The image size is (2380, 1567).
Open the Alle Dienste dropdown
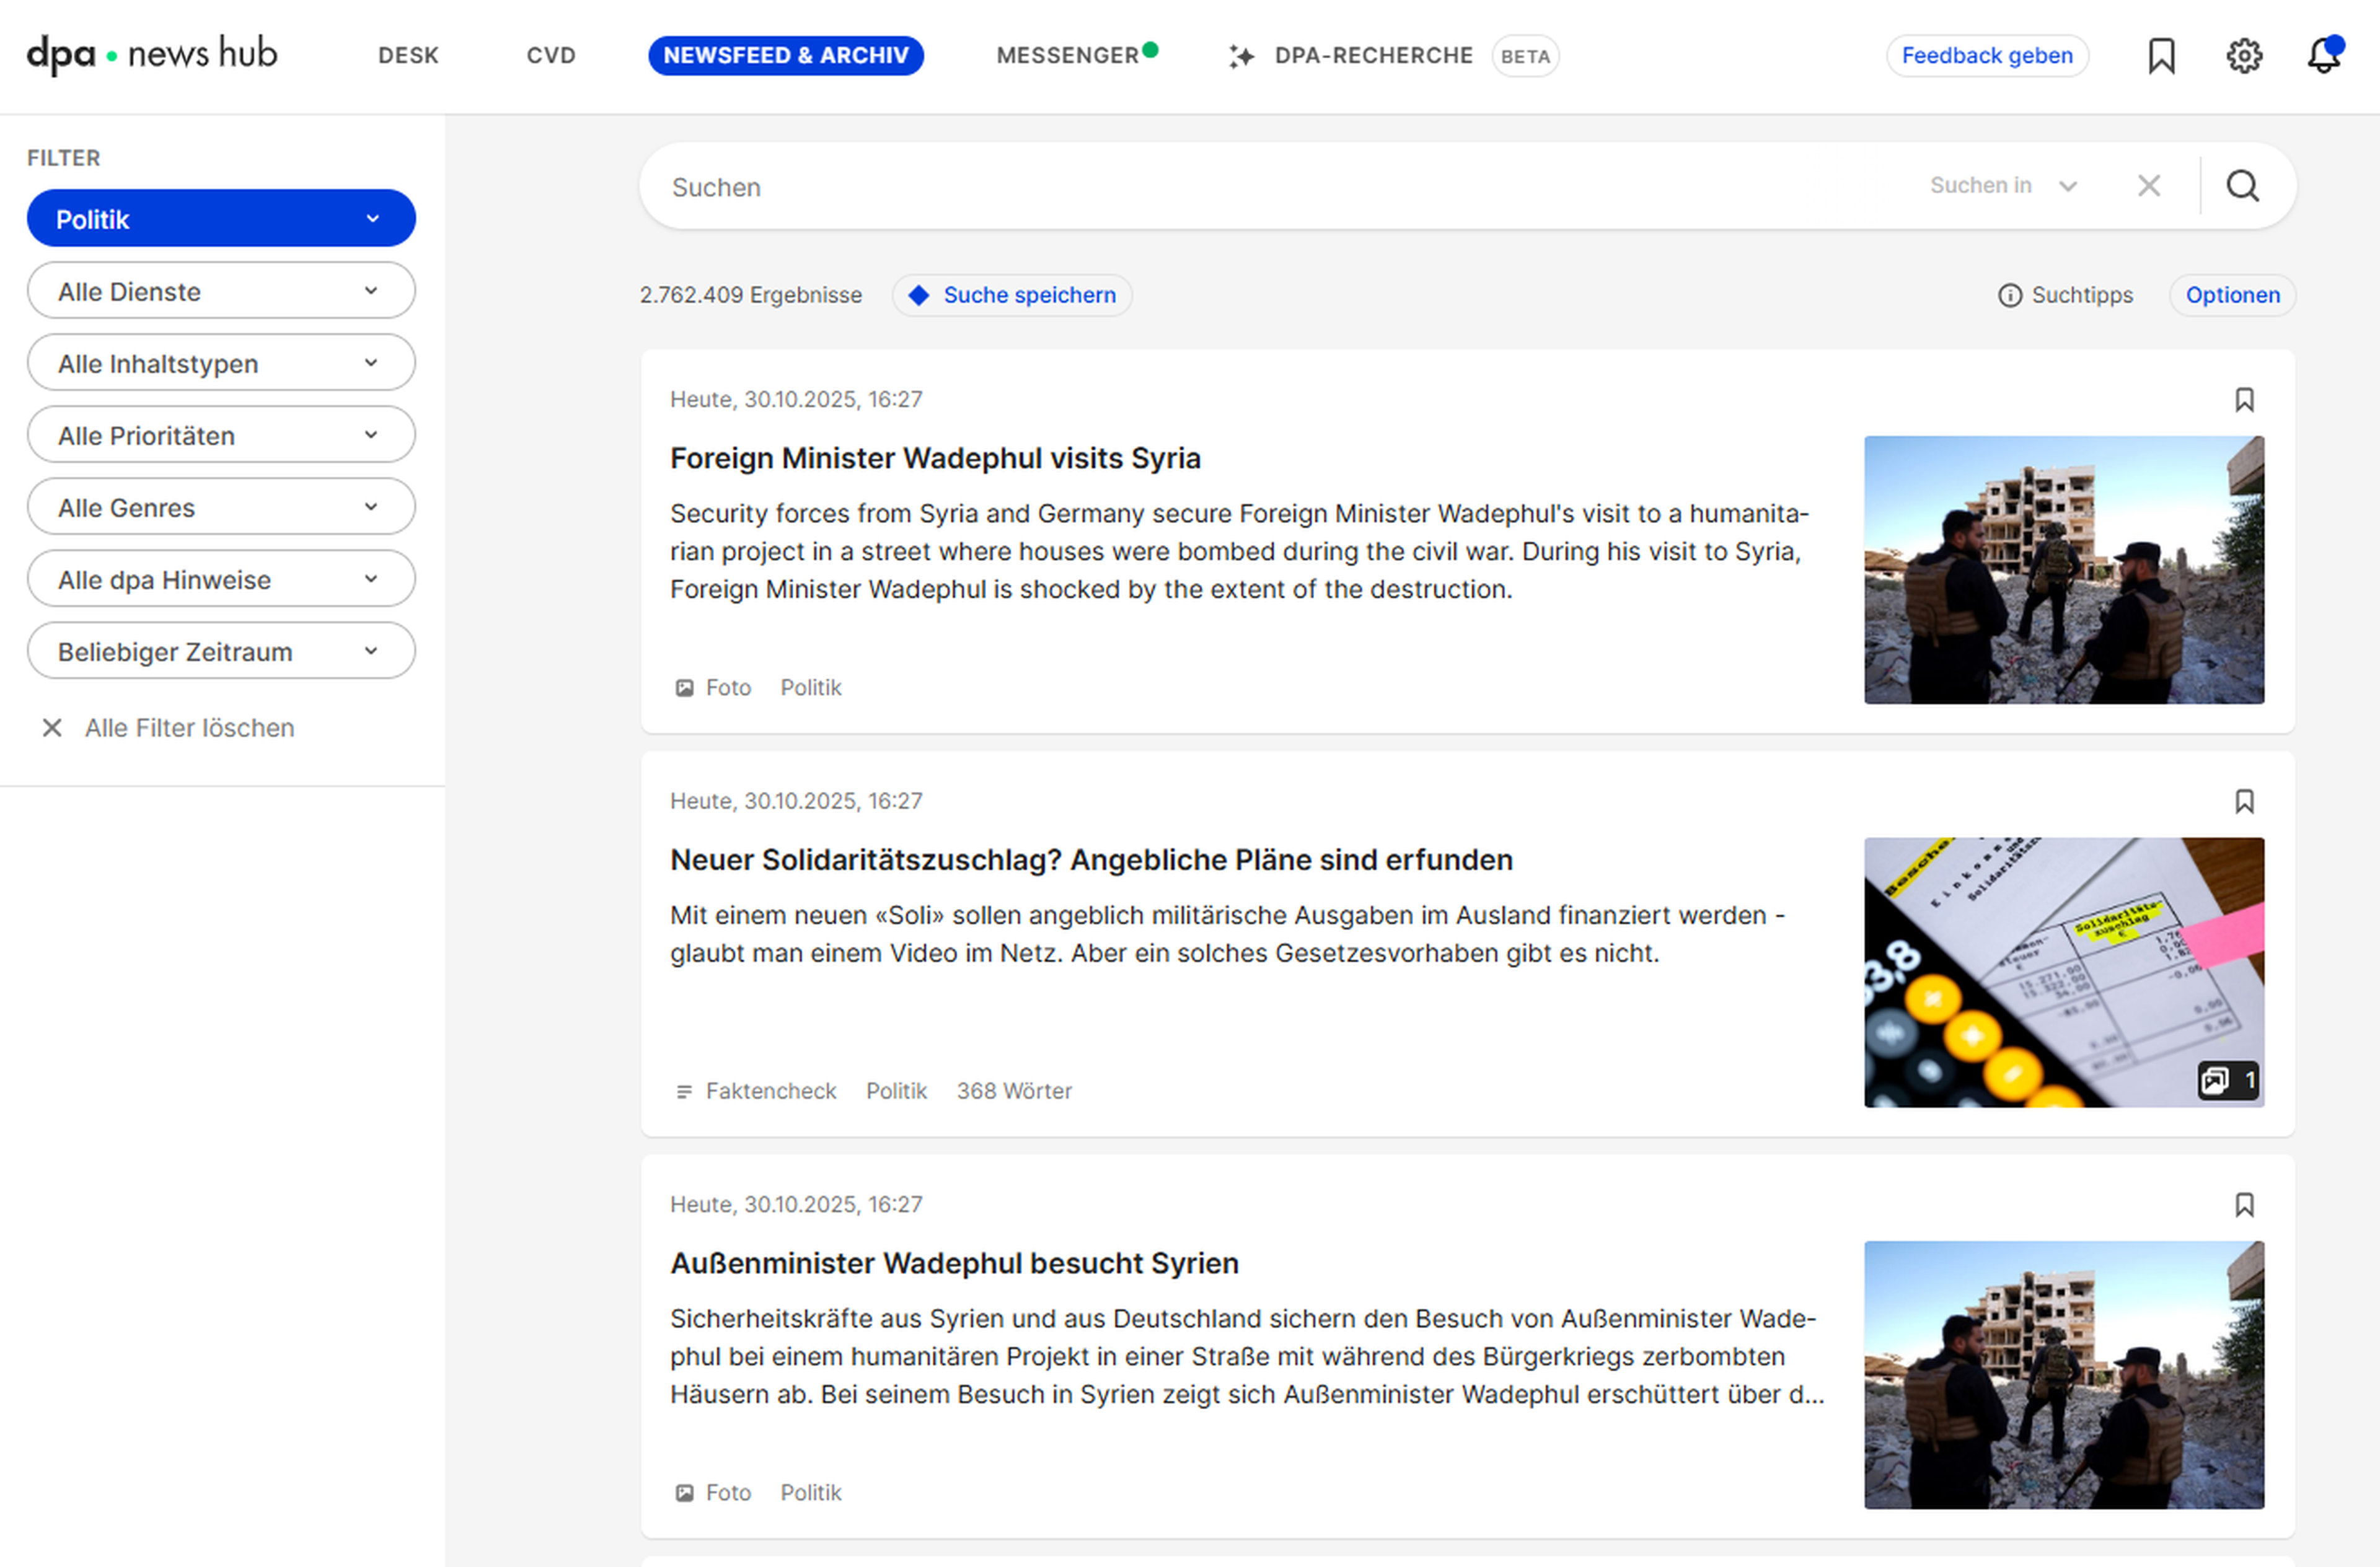(x=221, y=291)
